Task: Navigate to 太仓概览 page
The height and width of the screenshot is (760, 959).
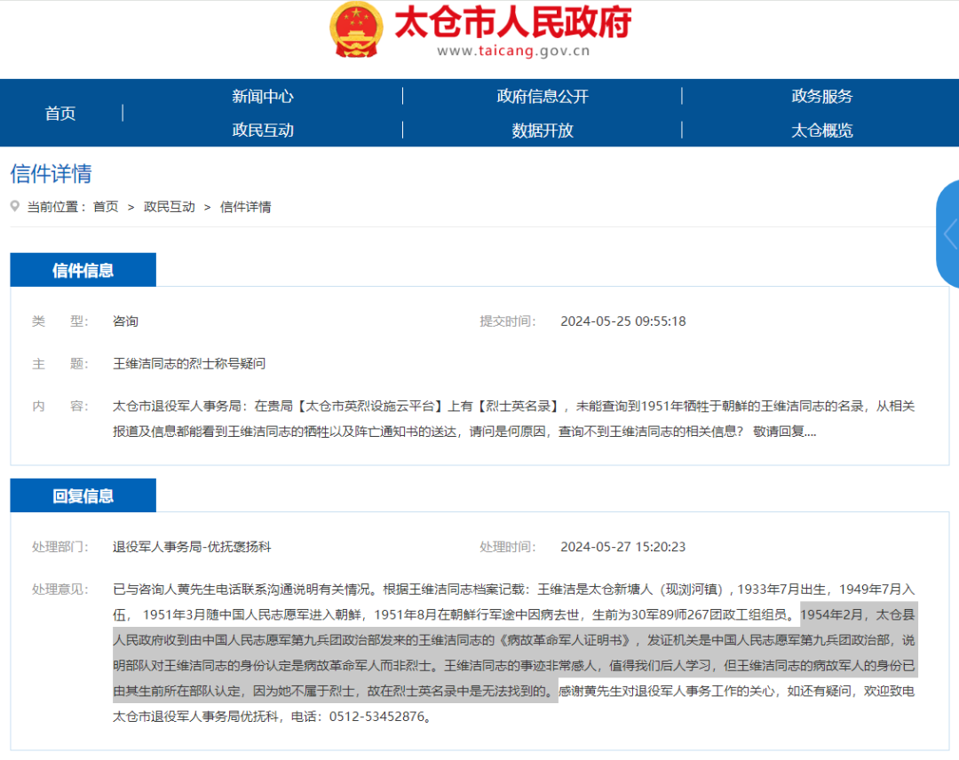Action: pos(821,131)
